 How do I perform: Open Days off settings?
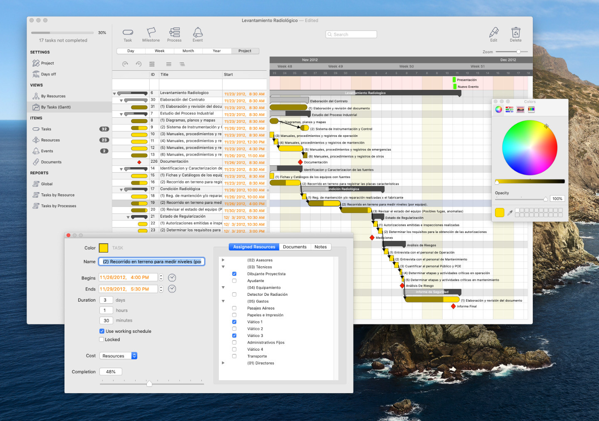(48, 74)
